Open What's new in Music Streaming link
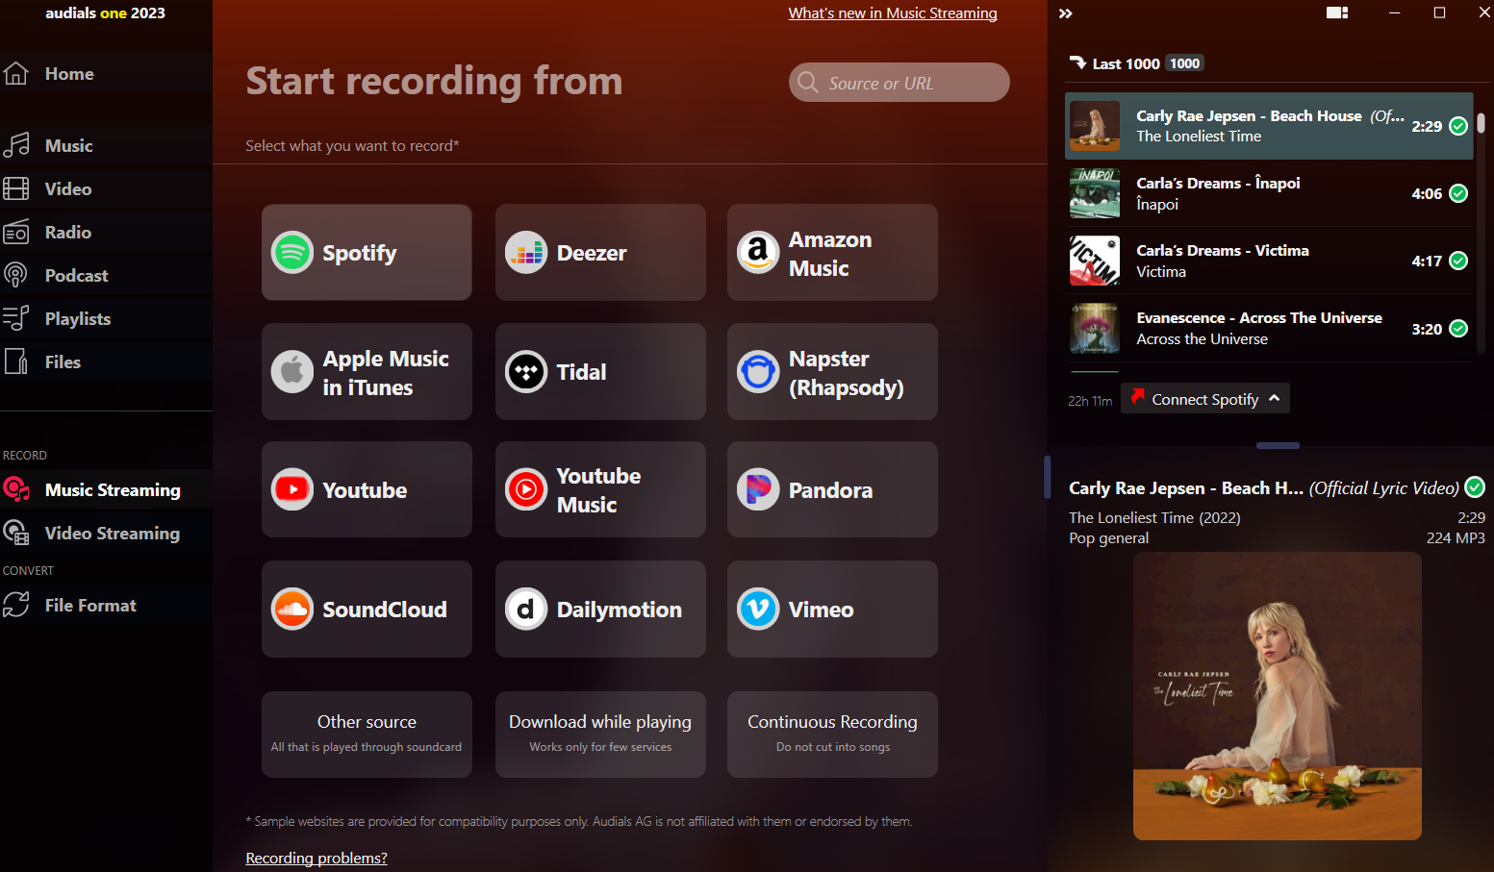This screenshot has width=1494, height=872. [893, 13]
